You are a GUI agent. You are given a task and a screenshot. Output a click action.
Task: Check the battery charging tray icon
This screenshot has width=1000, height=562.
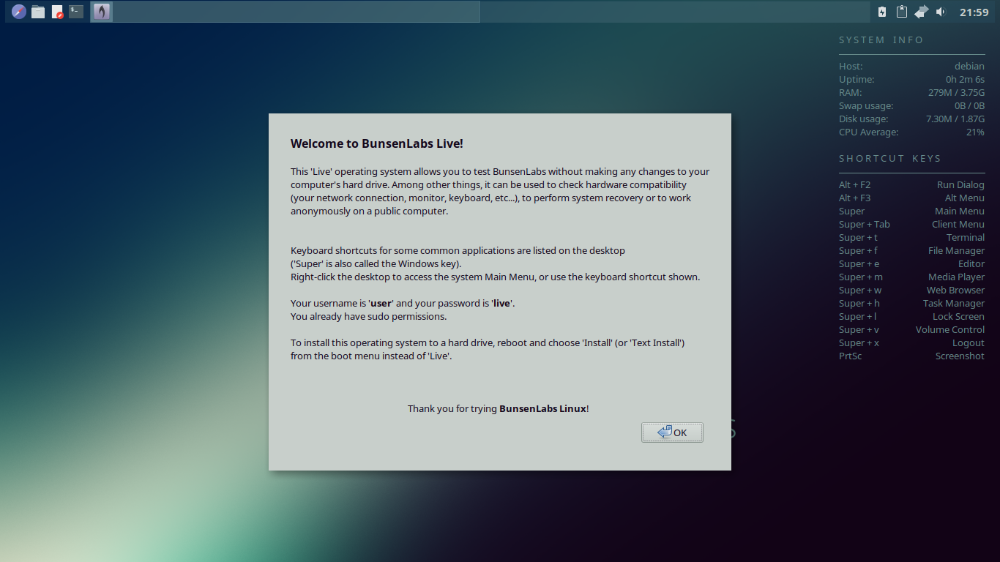tap(882, 12)
